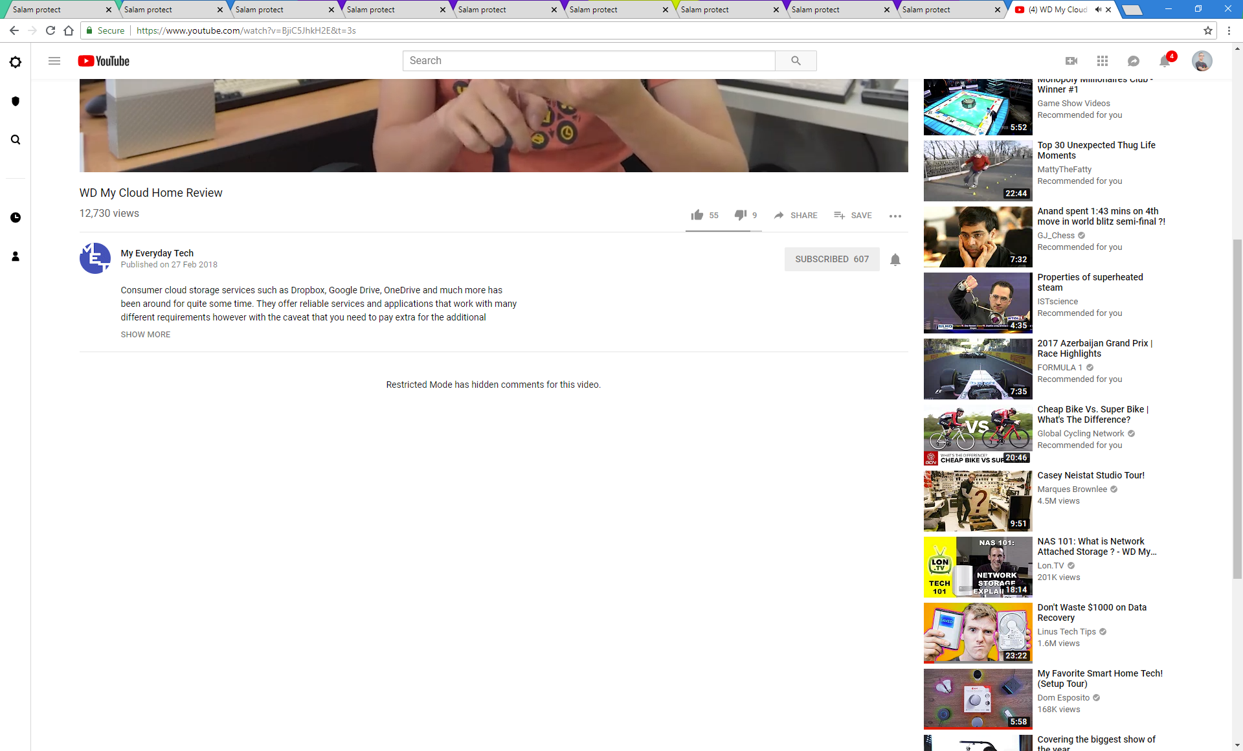Toggle channel notification bell for My Everyday Tech
The image size is (1243, 751).
[x=895, y=260]
